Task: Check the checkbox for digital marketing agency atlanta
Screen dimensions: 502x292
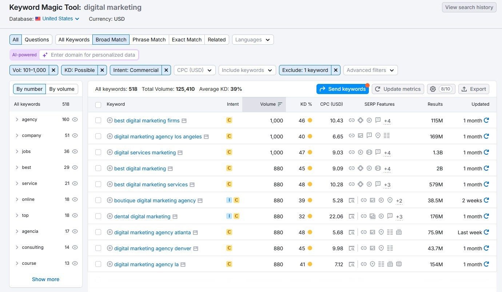Action: pos(98,232)
